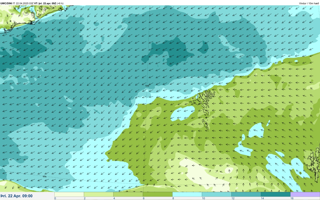
Task: Click the pale yellow 0–2 legend swatch
Action: tap(69, 194)
